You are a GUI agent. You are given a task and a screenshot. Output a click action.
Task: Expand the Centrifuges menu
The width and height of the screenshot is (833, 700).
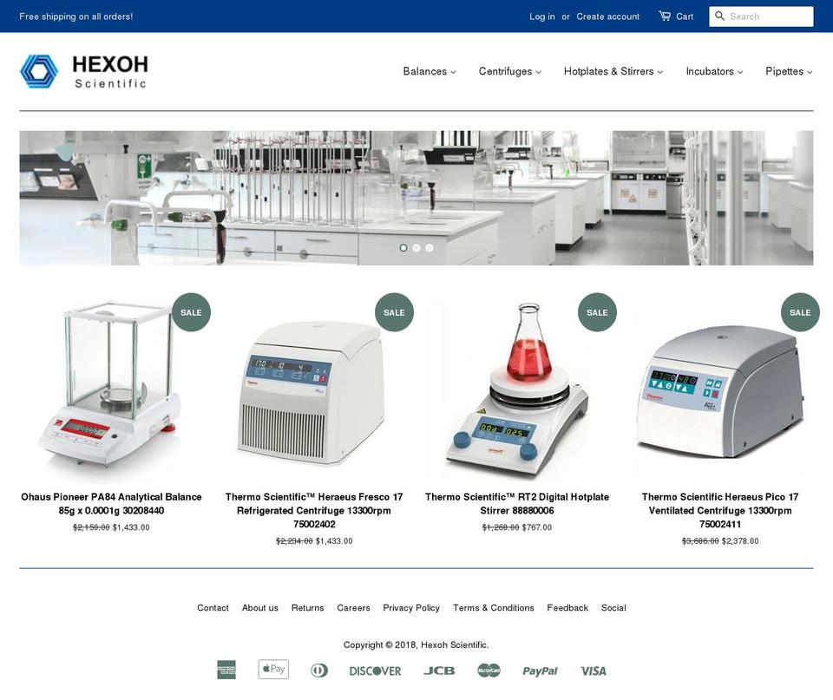coord(510,71)
